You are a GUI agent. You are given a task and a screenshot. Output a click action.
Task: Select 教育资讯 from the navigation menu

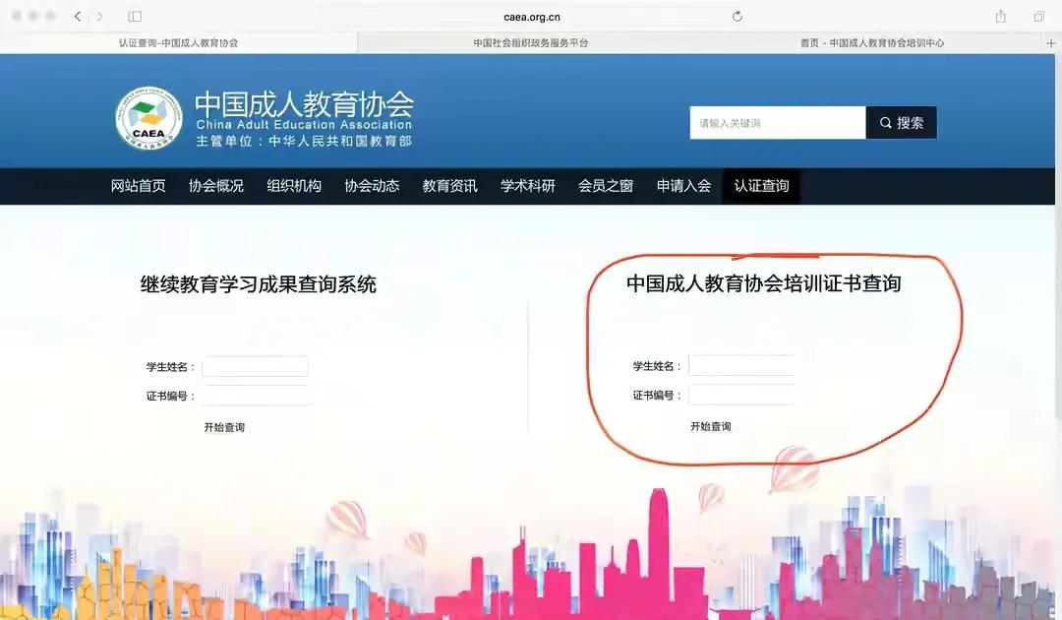coord(449,186)
